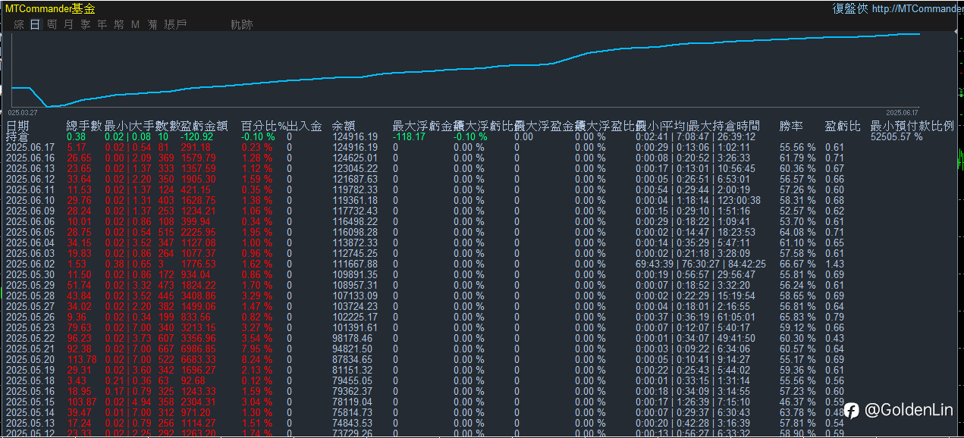Viewport: 964px width, 438px height.
Task: Click the 日期 column header
Action: (18, 126)
